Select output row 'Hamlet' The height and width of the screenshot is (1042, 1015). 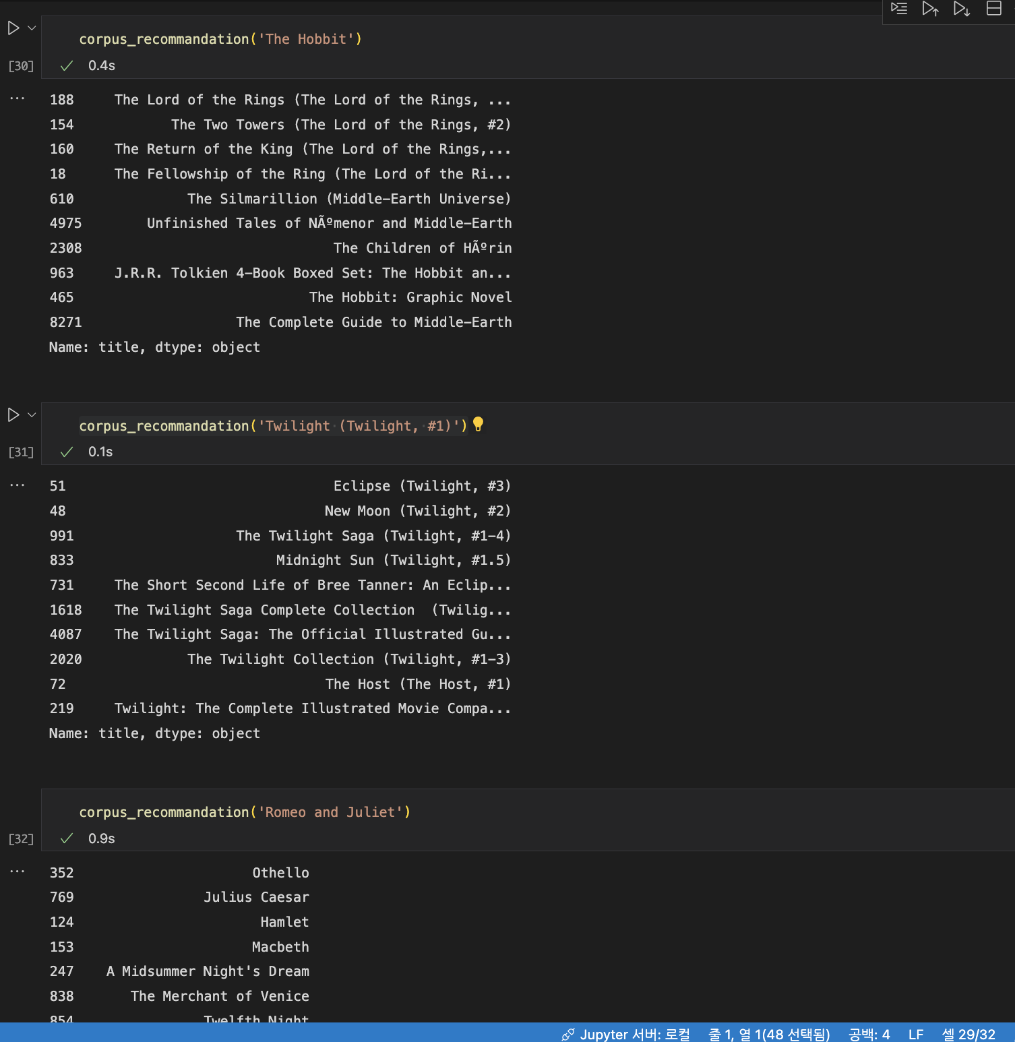(x=179, y=922)
